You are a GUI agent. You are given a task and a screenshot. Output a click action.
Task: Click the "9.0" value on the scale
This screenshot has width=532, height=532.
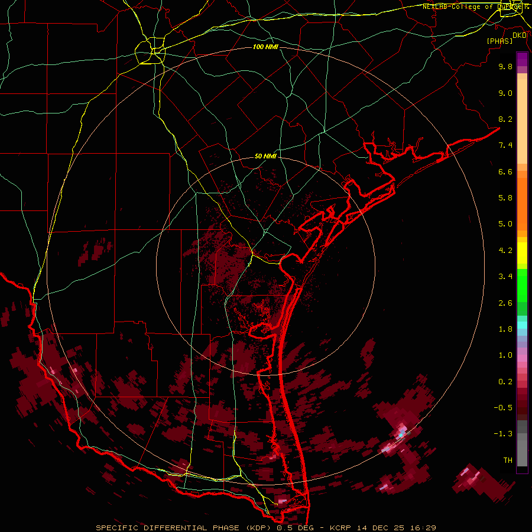pos(505,93)
